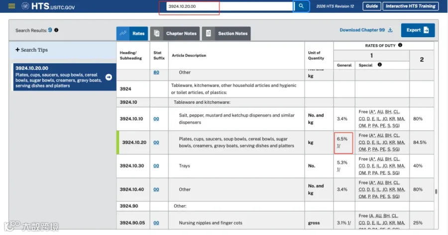Click the search magnifier button
This screenshot has height=235, width=448.
pyautogui.click(x=301, y=6)
